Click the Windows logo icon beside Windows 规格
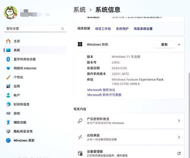Screen dimensions: 190x158 pos(80,44)
